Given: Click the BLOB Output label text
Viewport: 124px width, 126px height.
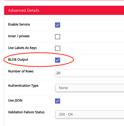Looking at the screenshot, I should click(18, 60).
